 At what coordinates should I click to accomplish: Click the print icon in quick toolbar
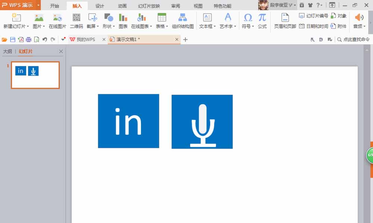(x=29, y=39)
